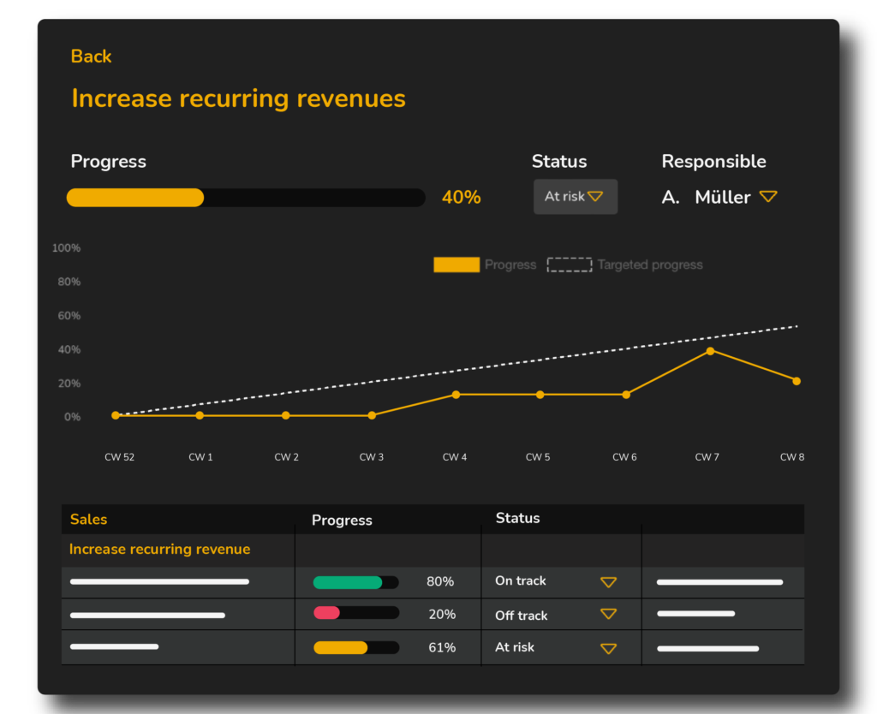Viewport: 877px width, 714px height.
Task: Toggle the Progress series in the chart legend
Action: point(456,265)
